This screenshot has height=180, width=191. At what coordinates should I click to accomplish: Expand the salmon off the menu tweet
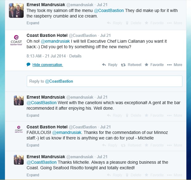pyautogui.click(x=33, y=23)
